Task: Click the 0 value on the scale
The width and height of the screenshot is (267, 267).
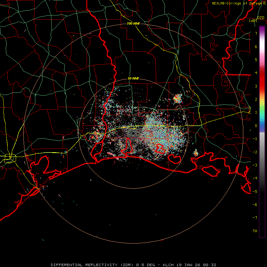Action: (x=256, y=126)
